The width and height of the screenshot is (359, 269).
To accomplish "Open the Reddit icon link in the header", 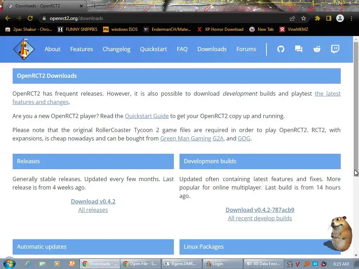I will 317,49.
